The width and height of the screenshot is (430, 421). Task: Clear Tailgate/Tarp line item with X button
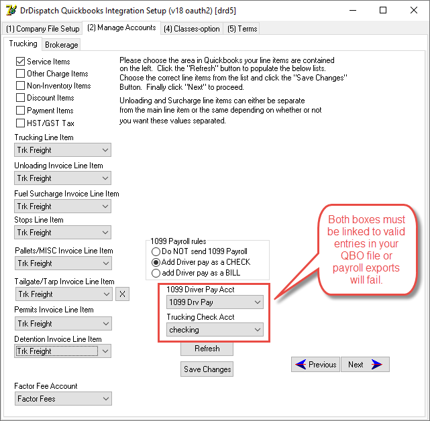pos(122,294)
